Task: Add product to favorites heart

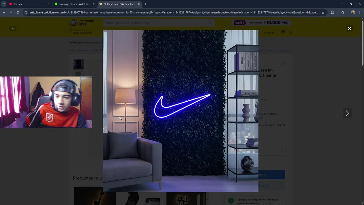Action: point(283,64)
